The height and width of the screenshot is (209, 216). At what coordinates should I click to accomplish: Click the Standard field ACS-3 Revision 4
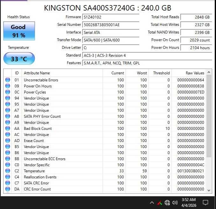(x=147, y=56)
